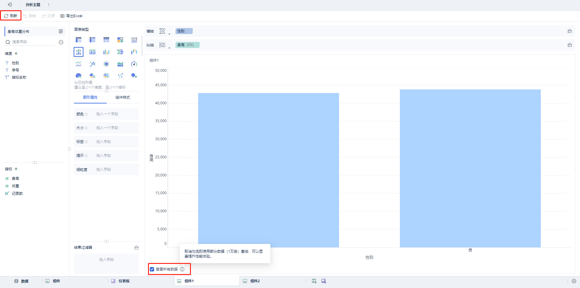Select the scatter plot chart type
Screen dimensions: 580x288
[120, 75]
